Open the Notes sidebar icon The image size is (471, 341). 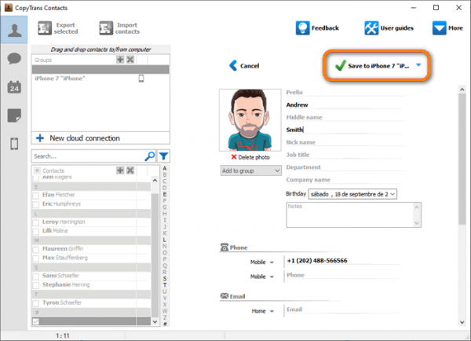pyautogui.click(x=13, y=115)
